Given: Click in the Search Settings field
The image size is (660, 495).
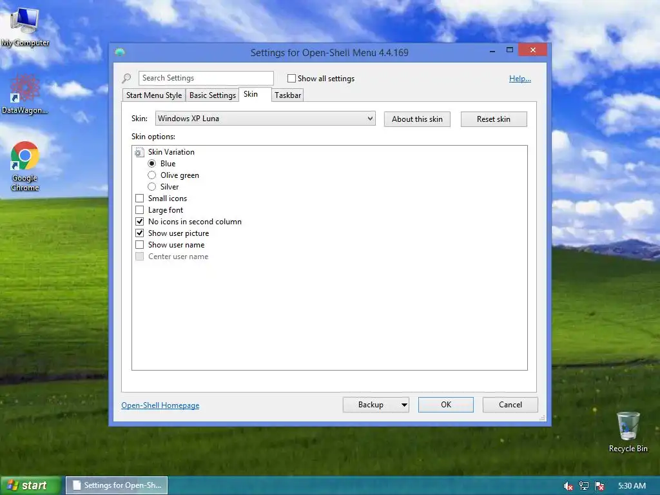Looking at the screenshot, I should pyautogui.click(x=206, y=78).
